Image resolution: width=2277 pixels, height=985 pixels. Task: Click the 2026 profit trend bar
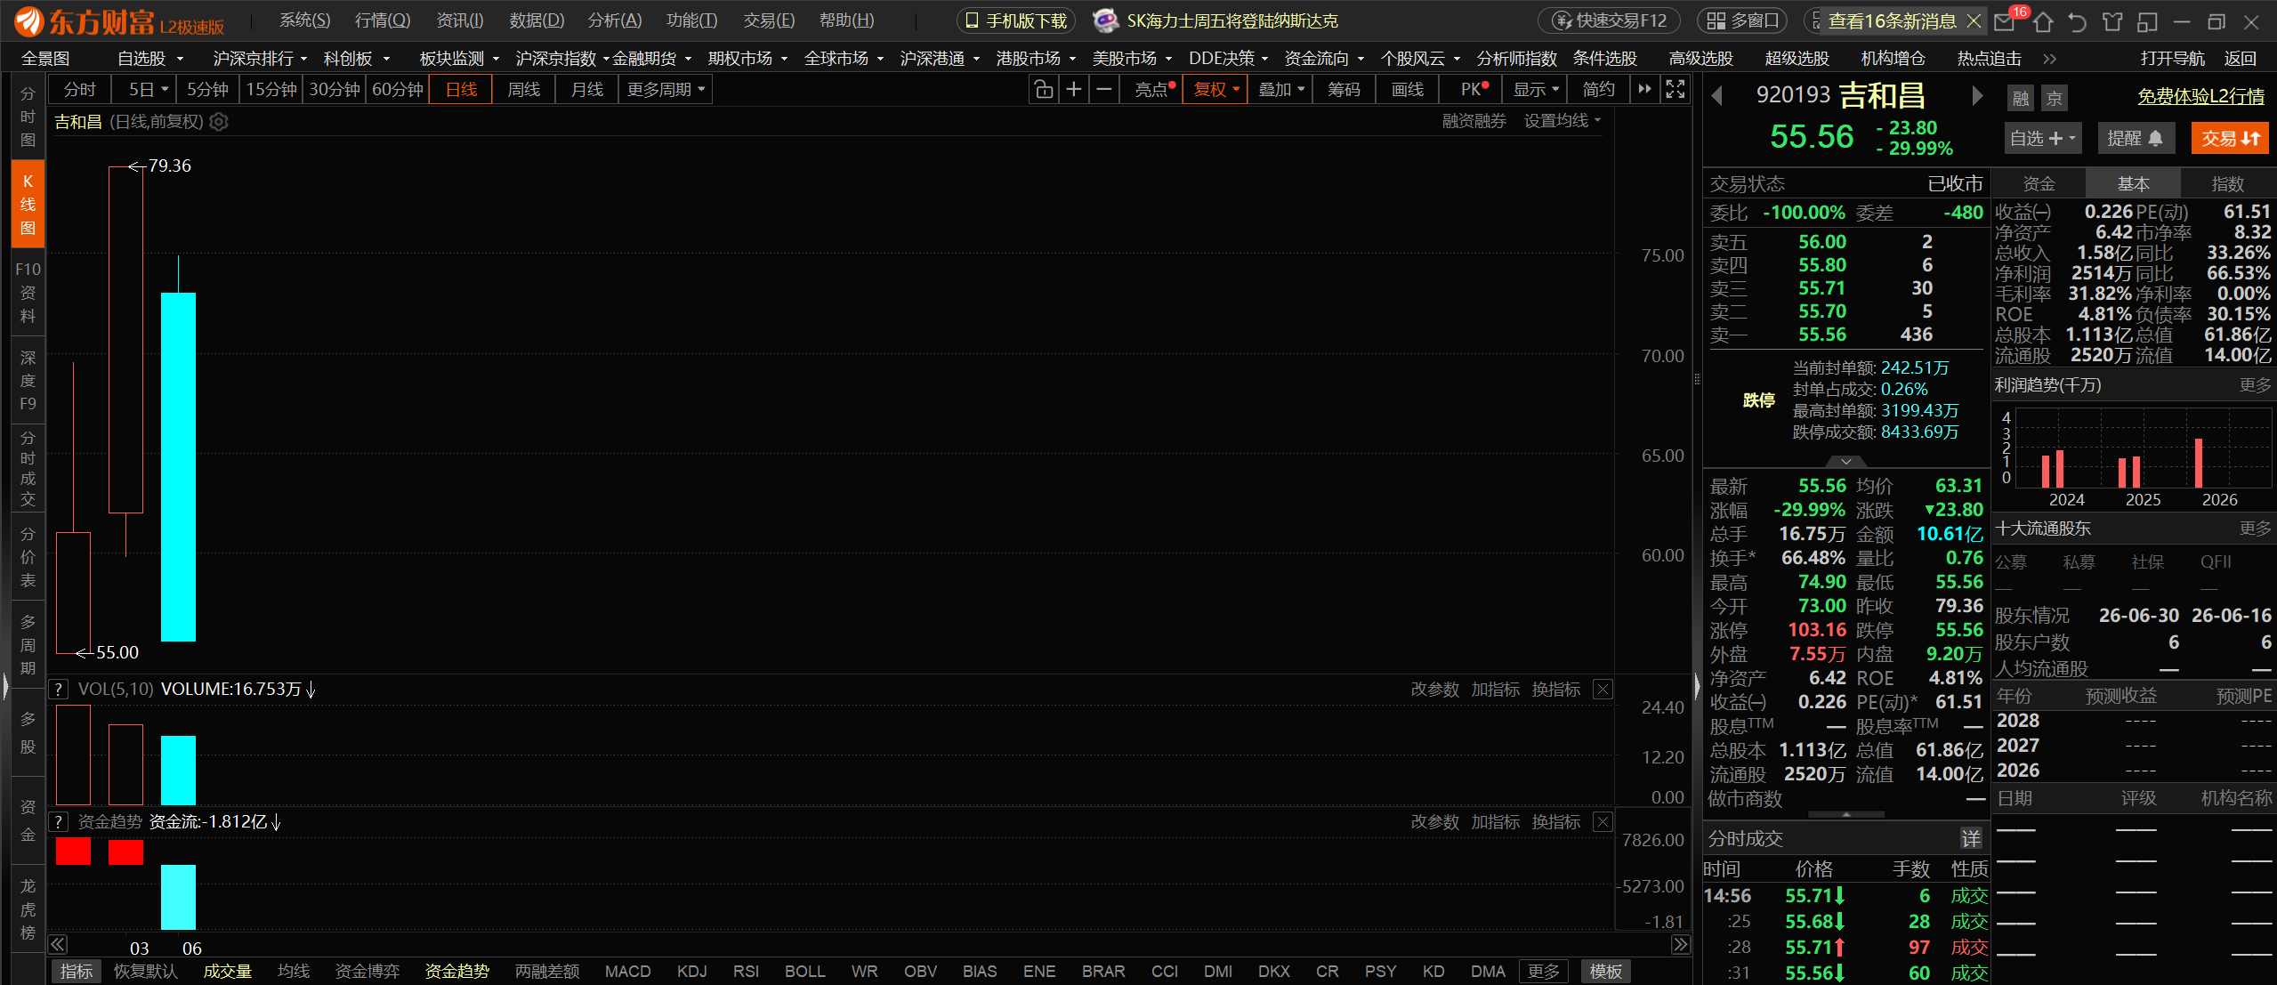click(x=2198, y=462)
